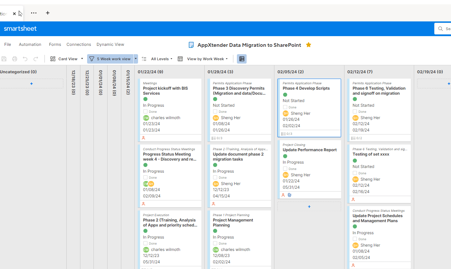
Task: Open a new browser tab with the plus icon
Action: (48, 13)
